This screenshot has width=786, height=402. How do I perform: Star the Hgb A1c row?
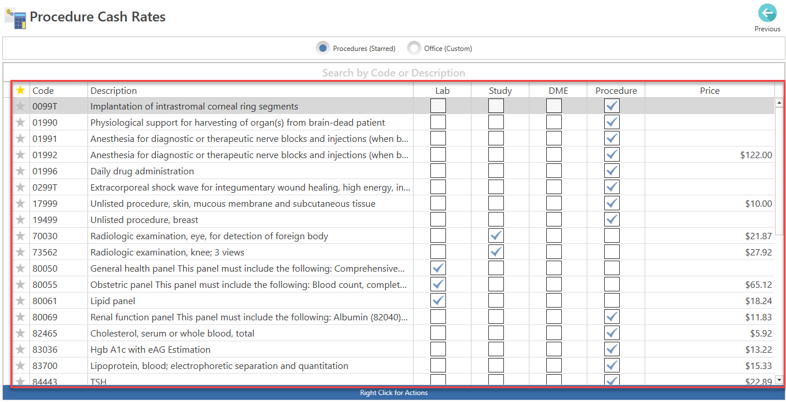(21, 350)
